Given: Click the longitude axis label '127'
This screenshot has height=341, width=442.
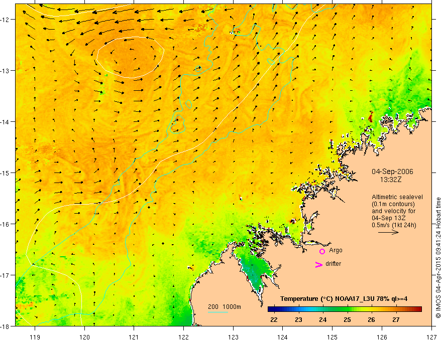Looking at the screenshot, I should 431,337.
